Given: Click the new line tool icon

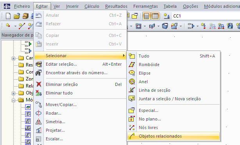Looking at the screenshot, I should (22, 26).
